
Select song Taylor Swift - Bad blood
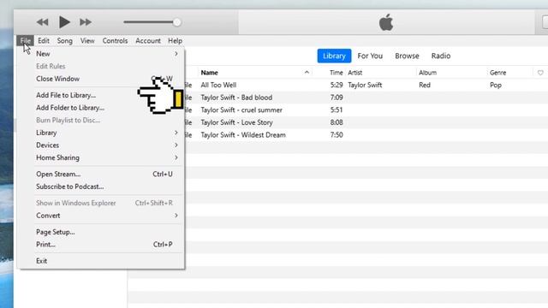pyautogui.click(x=236, y=98)
